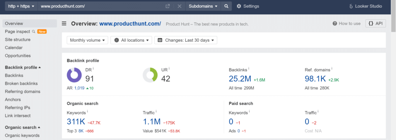
Task: Open Backlinks in sidebar
Action: click(14, 75)
